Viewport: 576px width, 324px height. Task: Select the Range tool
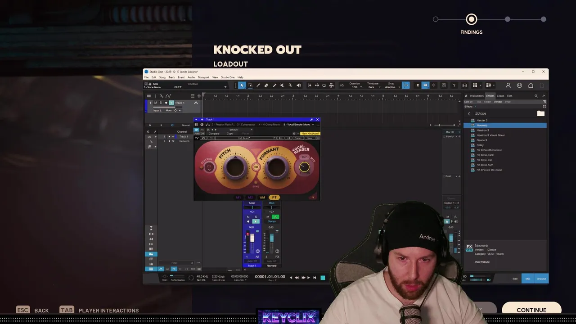pos(250,85)
